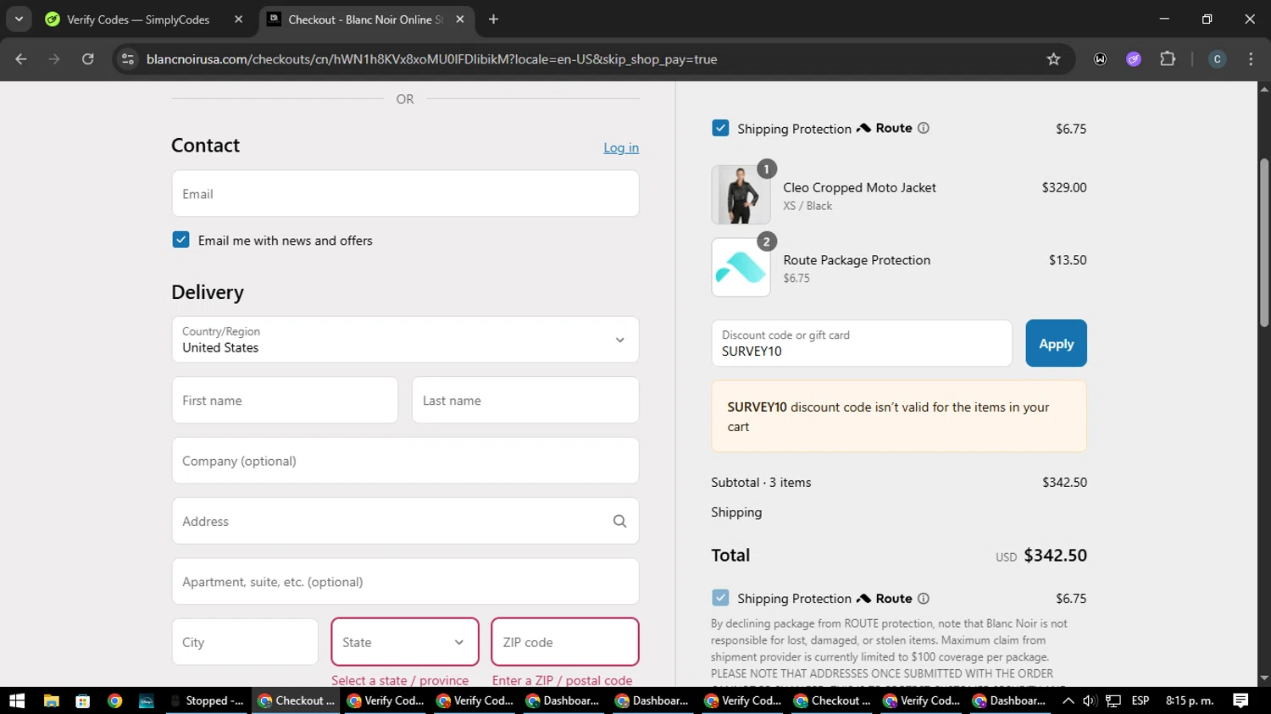
Task: Click the Log in link
Action: [621, 147]
